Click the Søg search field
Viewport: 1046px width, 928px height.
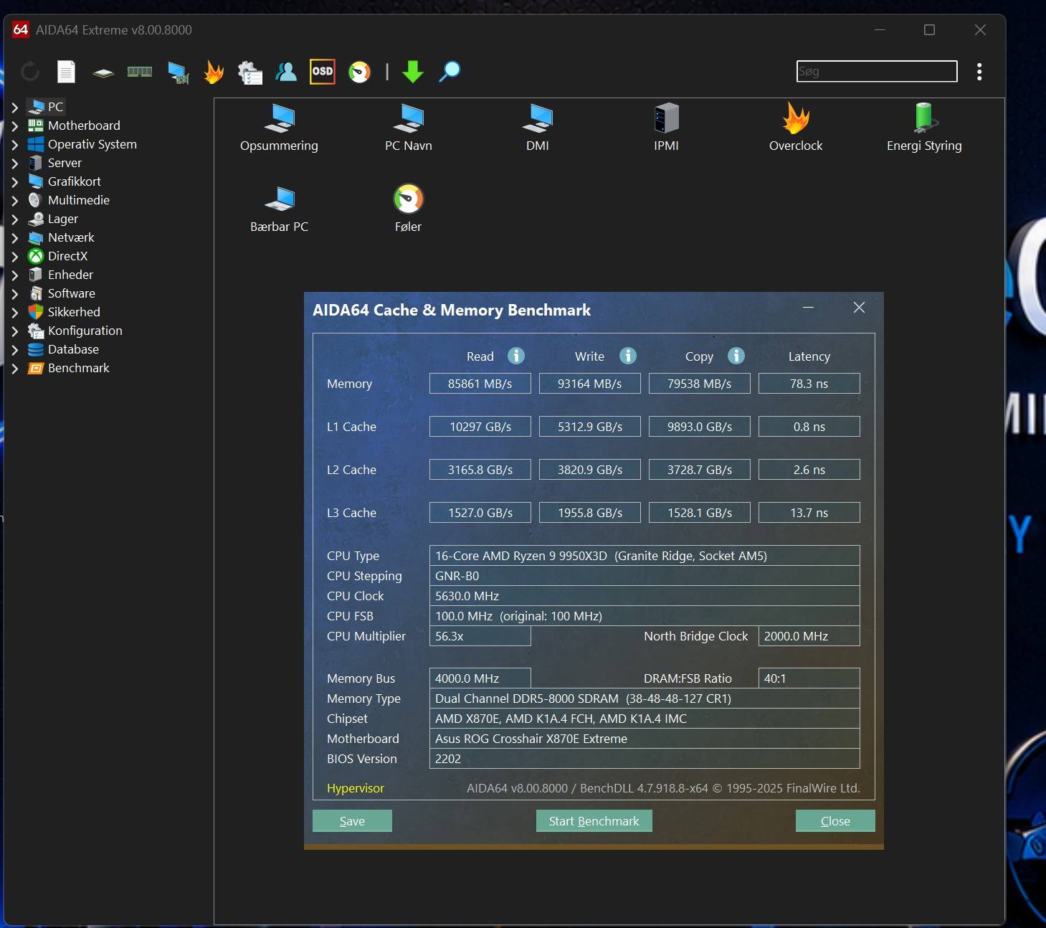877,71
